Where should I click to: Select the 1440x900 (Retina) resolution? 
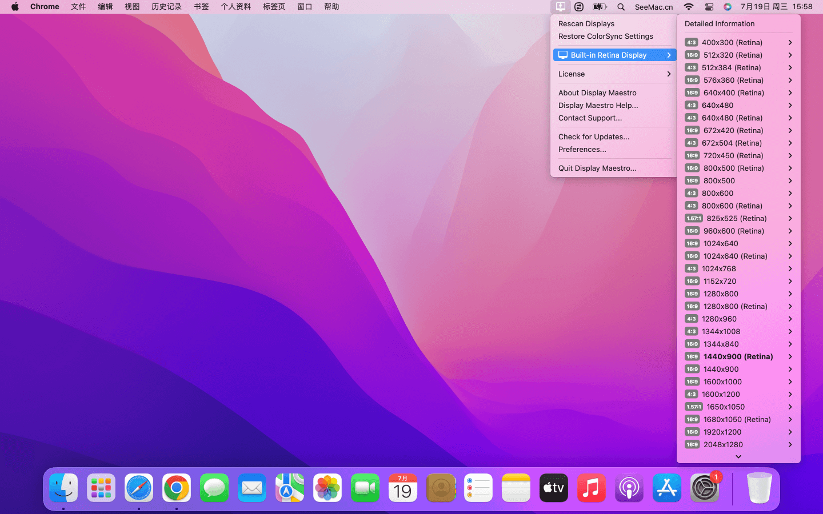pos(737,356)
